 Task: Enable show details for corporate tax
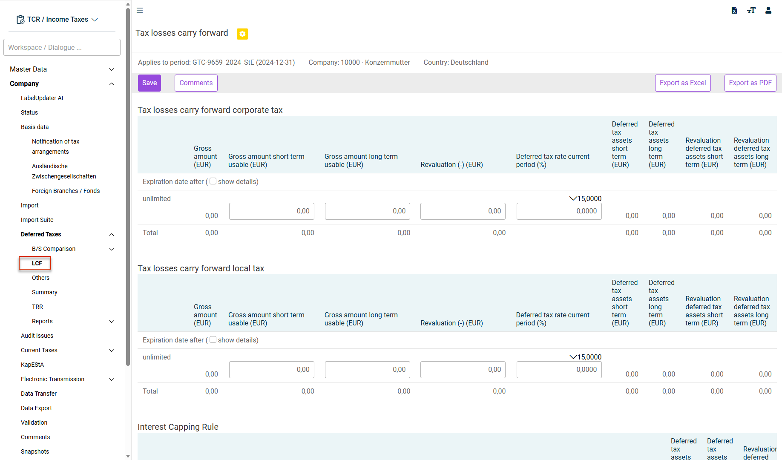213,181
